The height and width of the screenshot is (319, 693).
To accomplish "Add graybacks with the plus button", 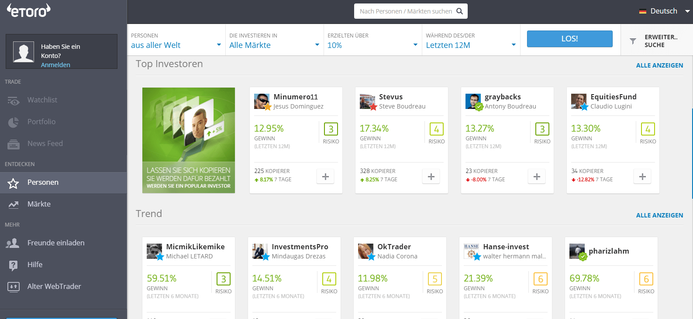I will (537, 176).
